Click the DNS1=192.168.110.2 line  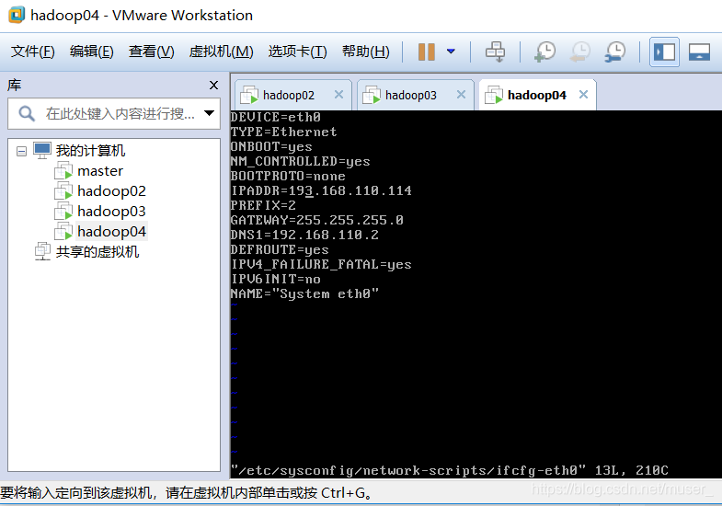coord(304,235)
